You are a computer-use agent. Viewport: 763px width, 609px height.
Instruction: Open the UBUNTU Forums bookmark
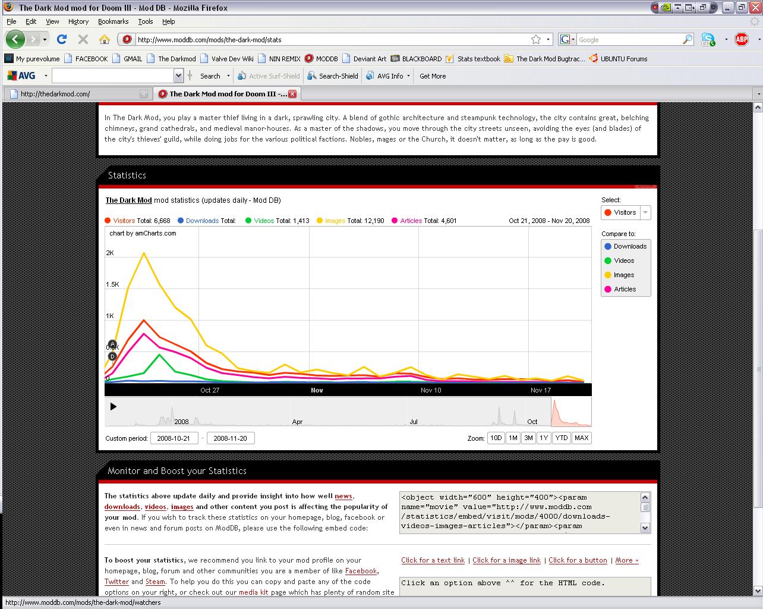618,59
